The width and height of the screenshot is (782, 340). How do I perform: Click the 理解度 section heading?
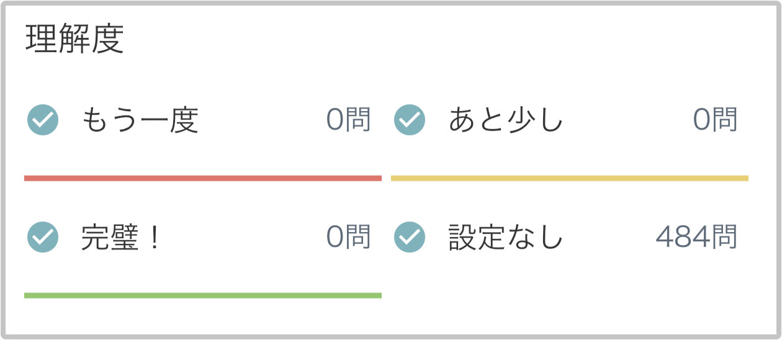[75, 38]
